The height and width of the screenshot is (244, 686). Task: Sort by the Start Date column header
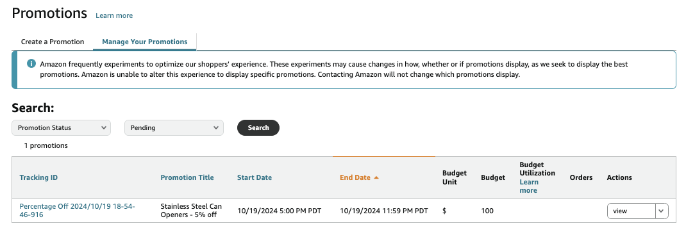[255, 177]
